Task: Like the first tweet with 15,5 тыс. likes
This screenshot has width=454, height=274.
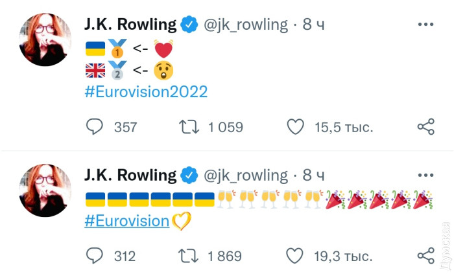Action: click(x=296, y=127)
